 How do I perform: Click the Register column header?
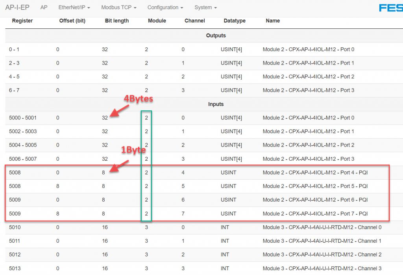(x=22, y=20)
